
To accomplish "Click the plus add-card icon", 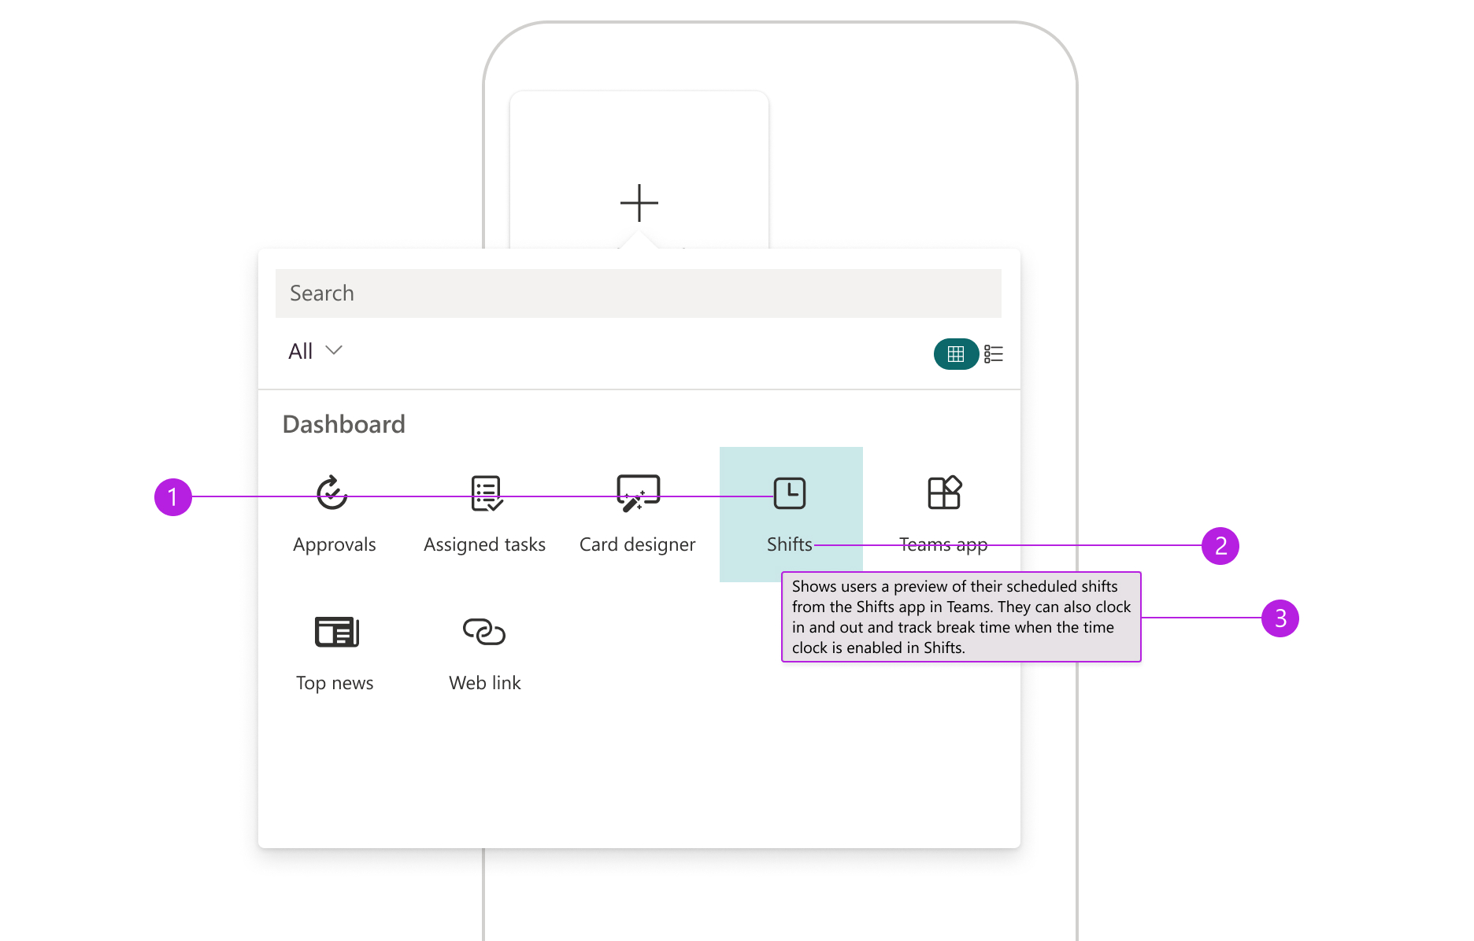I will (639, 203).
